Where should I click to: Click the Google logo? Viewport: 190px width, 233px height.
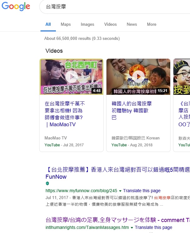click(16, 6)
